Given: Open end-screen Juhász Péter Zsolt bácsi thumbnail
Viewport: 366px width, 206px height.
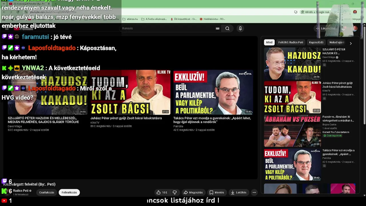Looking at the screenshot, I should pyautogui.click(x=130, y=92).
